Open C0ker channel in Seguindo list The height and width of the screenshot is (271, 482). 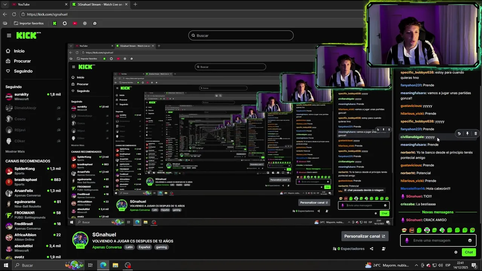(33, 141)
